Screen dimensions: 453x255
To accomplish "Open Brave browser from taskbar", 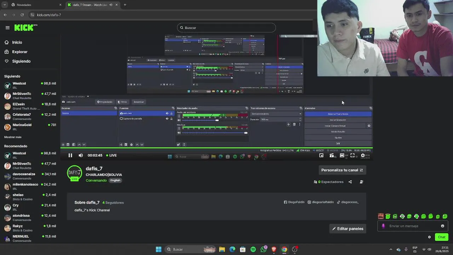I will click(x=274, y=249).
